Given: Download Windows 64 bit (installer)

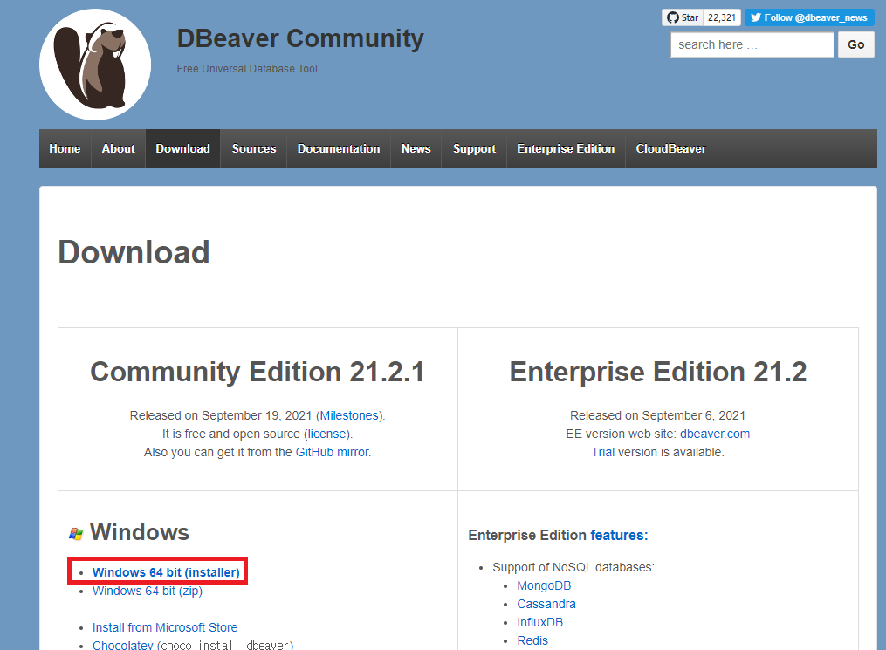Looking at the screenshot, I should pos(166,572).
